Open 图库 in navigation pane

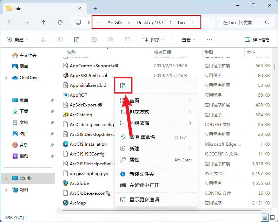click(x=20, y=66)
